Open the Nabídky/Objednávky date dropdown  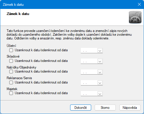tap(100, 72)
